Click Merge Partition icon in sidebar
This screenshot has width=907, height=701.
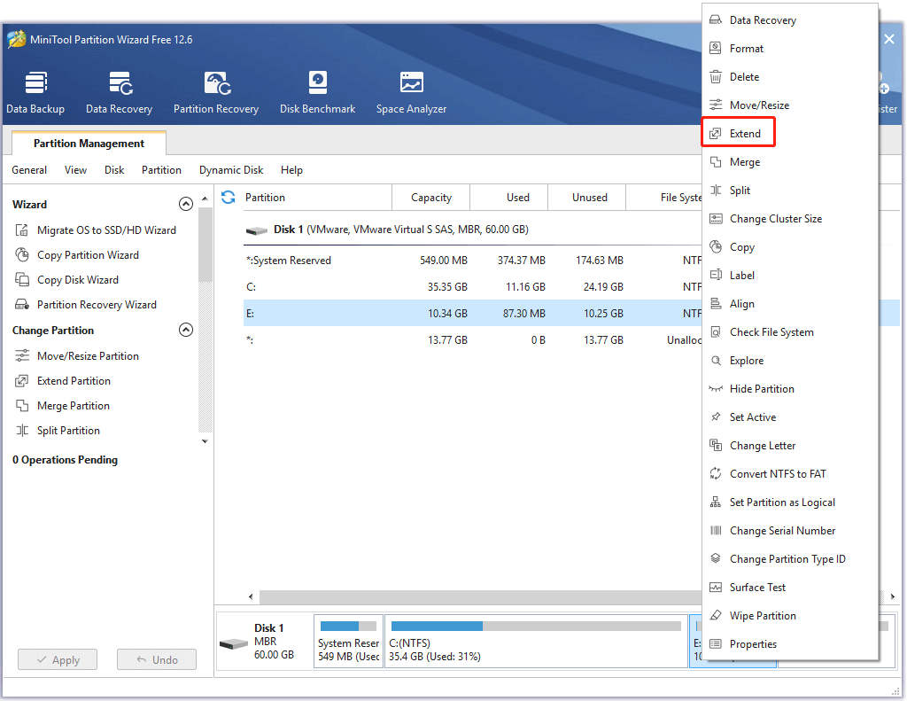22,406
